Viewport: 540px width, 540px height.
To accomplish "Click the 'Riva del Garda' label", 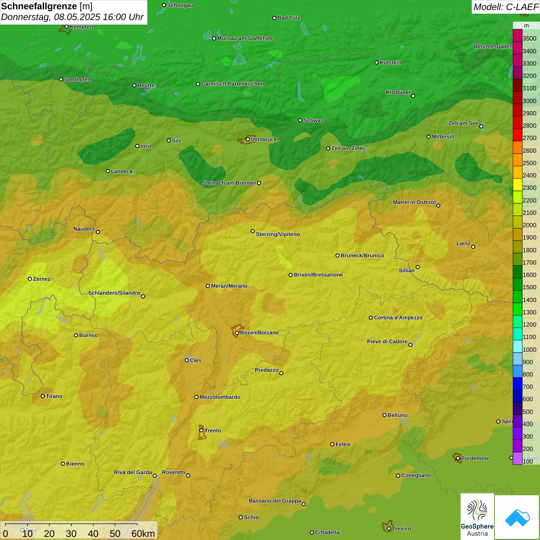I will tap(133, 472).
